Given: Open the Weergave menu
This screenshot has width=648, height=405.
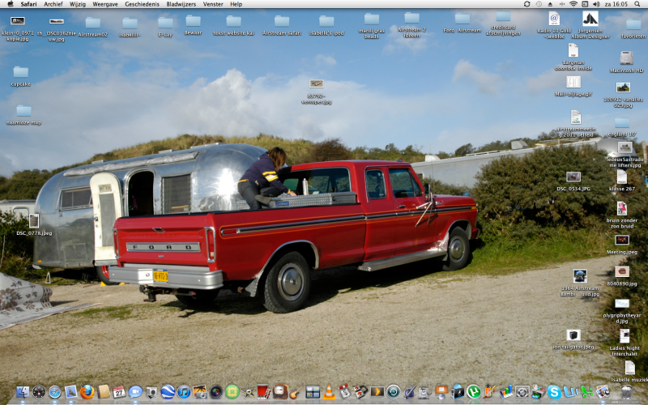Looking at the screenshot, I should [105, 4].
